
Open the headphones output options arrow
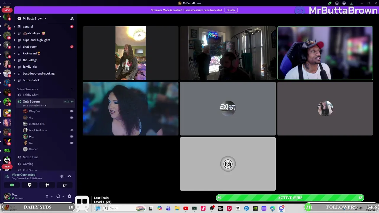pos(63,196)
